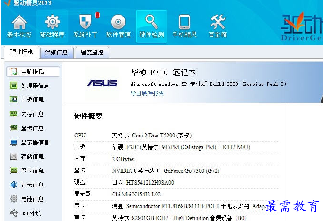Click Core 2 Duo T5200 CPU value

click(x=152, y=136)
